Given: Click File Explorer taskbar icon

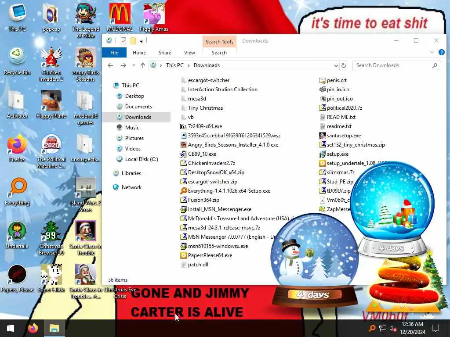Looking at the screenshot, I should click(54, 328).
